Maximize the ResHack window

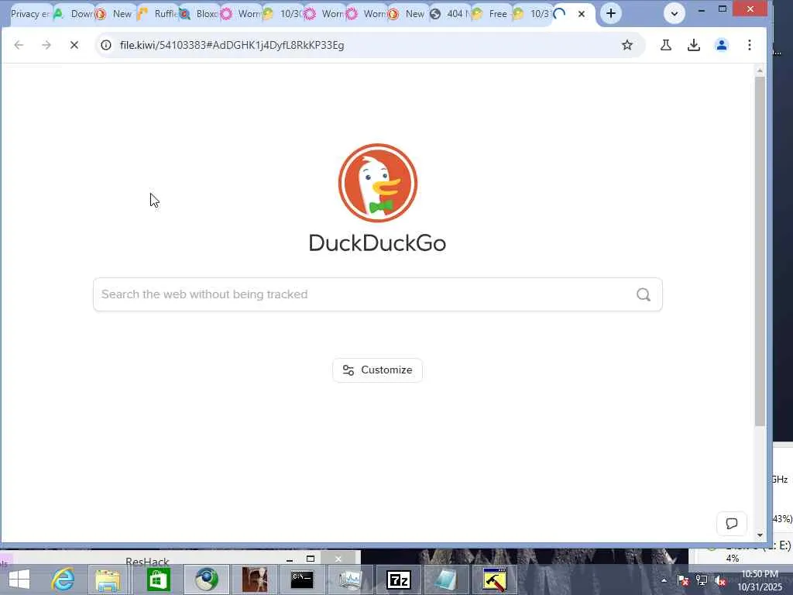coord(311,559)
